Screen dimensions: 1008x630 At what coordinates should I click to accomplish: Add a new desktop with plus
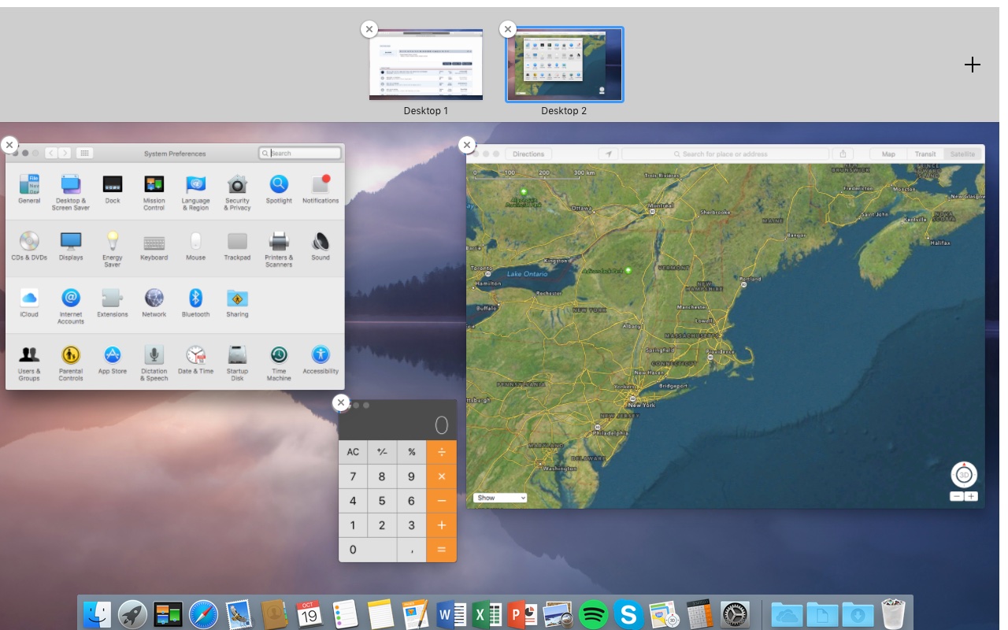[x=973, y=65]
